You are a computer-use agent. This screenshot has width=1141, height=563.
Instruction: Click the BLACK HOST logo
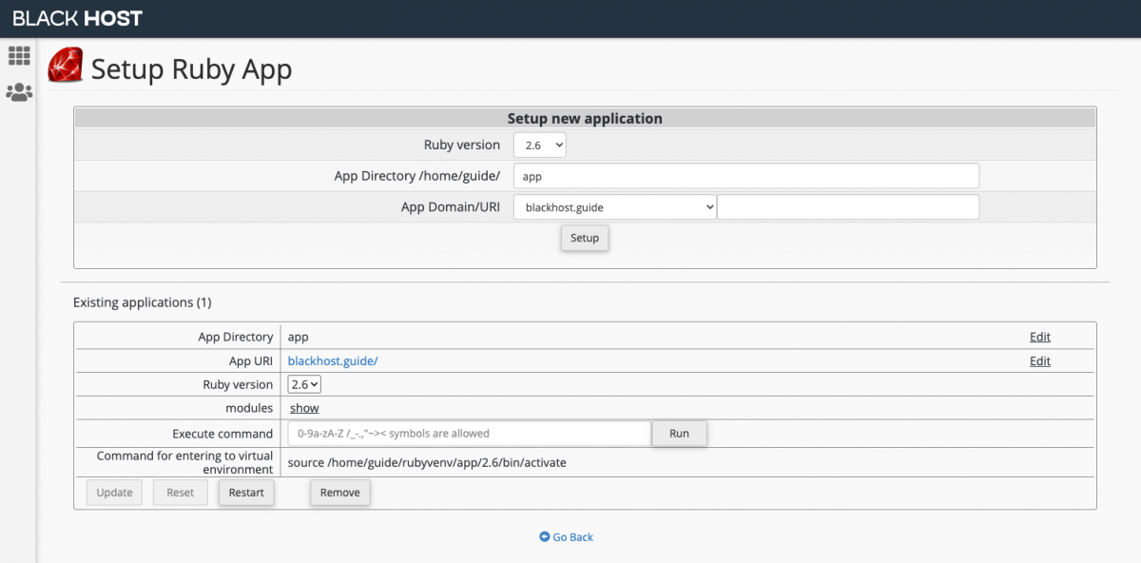[x=76, y=17]
